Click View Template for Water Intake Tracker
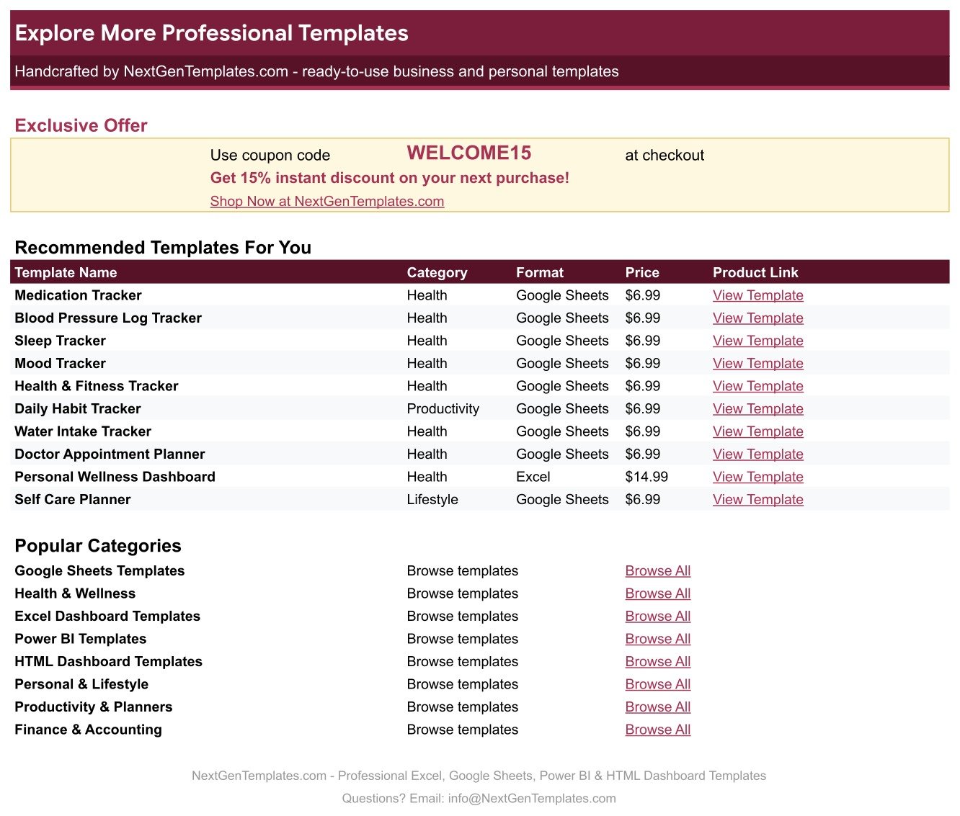This screenshot has height=816, width=960. click(x=757, y=431)
